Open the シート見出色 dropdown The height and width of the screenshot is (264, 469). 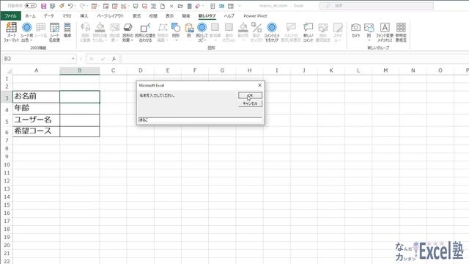coord(27,32)
